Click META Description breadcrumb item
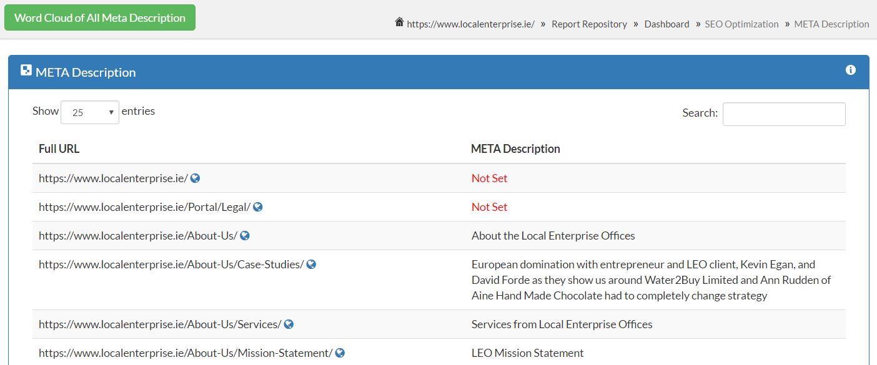877x365 pixels. pyautogui.click(x=831, y=24)
